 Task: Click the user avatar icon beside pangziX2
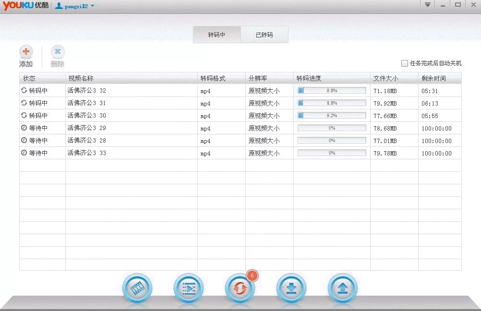pos(59,6)
